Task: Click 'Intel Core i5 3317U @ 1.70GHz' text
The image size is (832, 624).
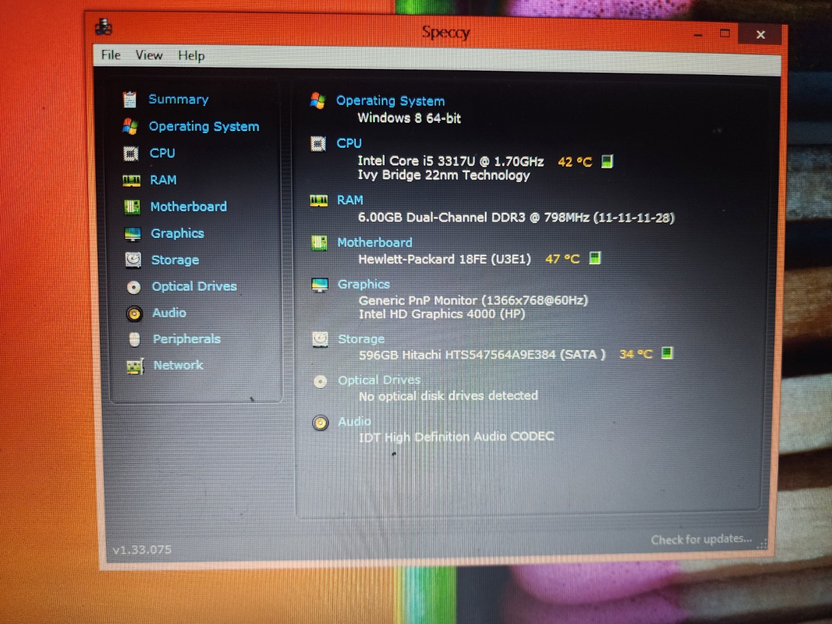Action: point(450,161)
